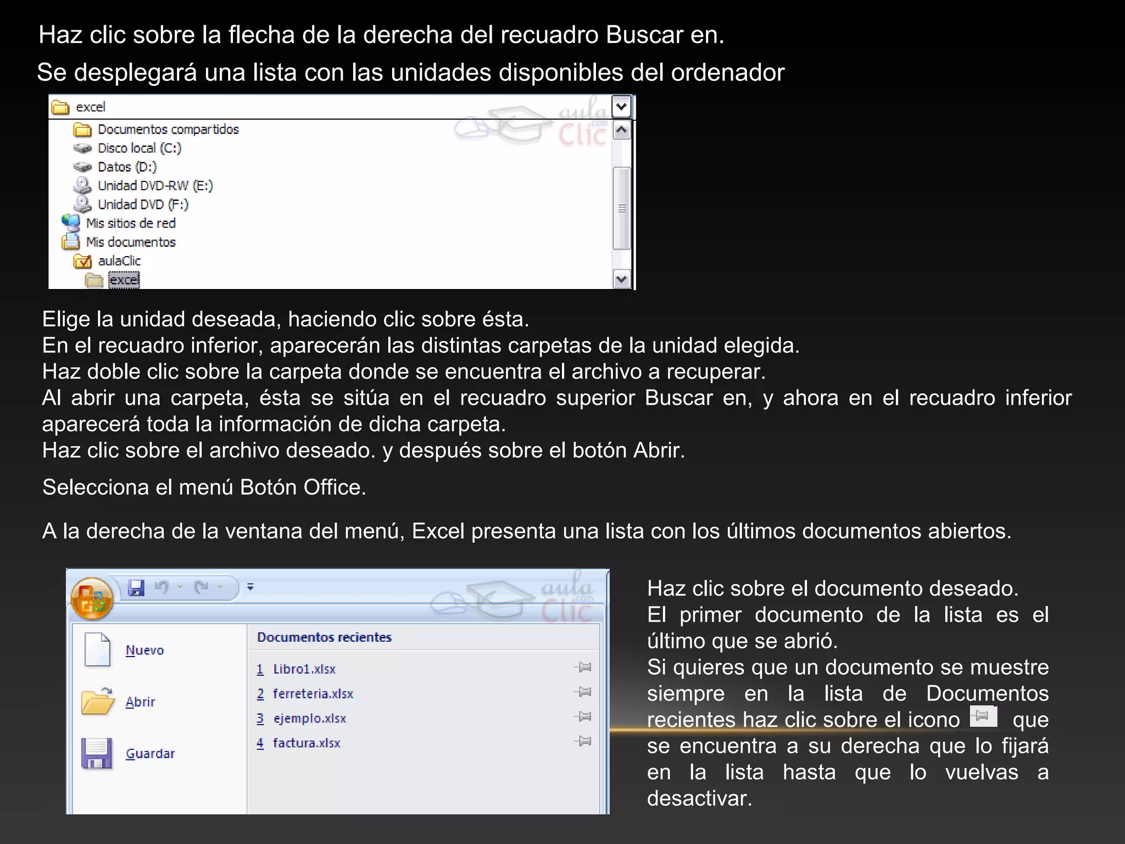Click the Datos (D:) drive icon
This screenshot has width=1125, height=844.
[x=82, y=167]
